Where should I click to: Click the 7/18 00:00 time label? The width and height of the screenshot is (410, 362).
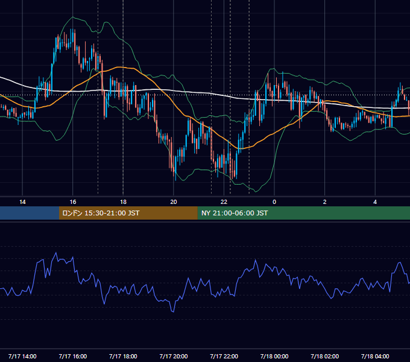click(x=274, y=356)
